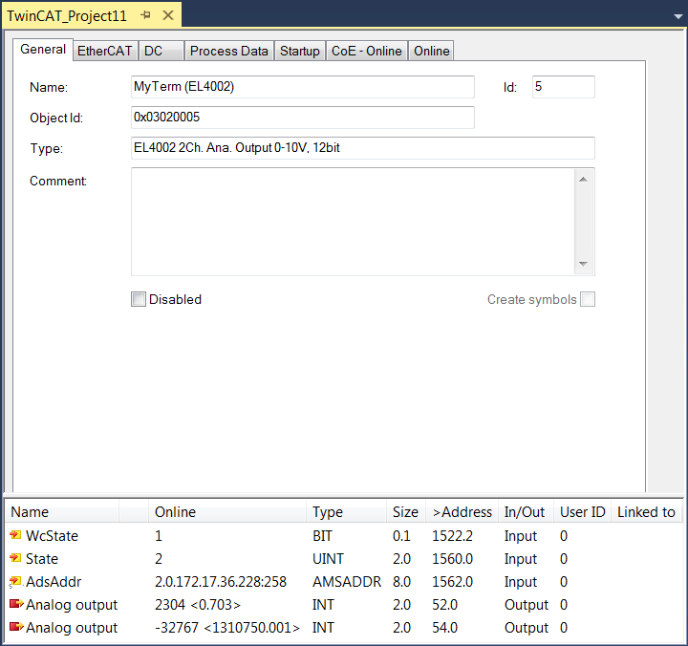Open the Startup tab
Image resolution: width=688 pixels, height=646 pixels.
(x=300, y=51)
